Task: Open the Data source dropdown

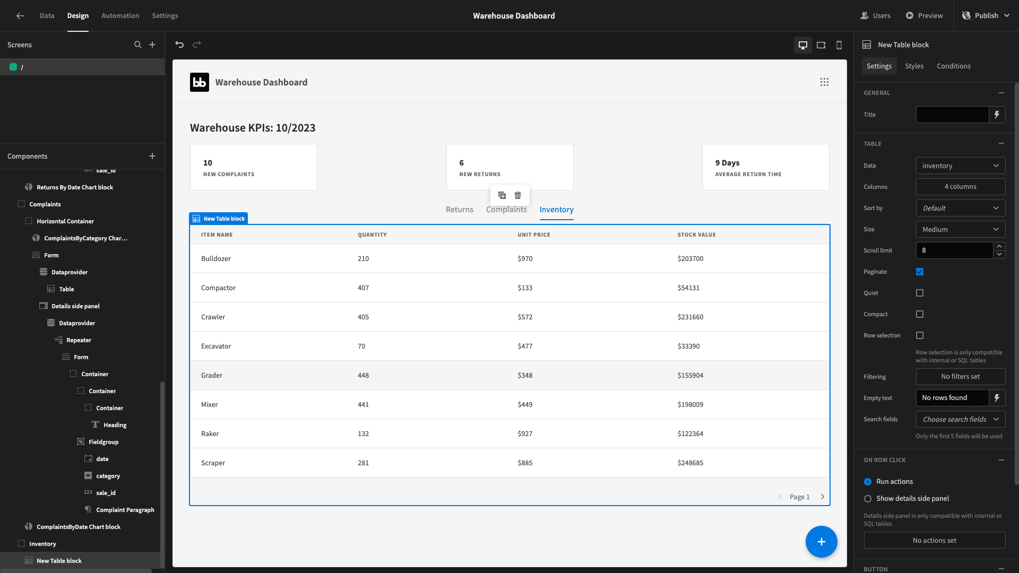Action: click(961, 166)
